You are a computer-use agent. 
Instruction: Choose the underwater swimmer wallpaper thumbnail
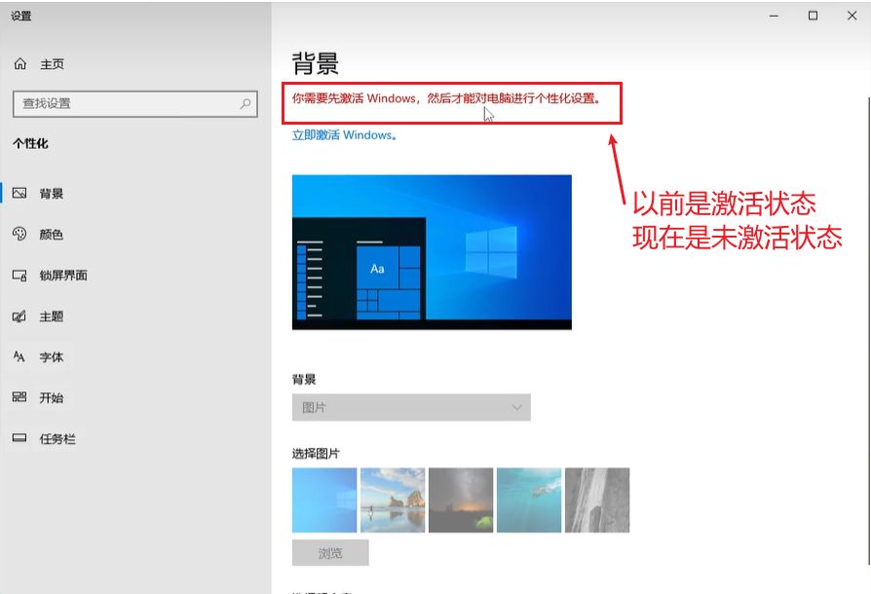[529, 500]
